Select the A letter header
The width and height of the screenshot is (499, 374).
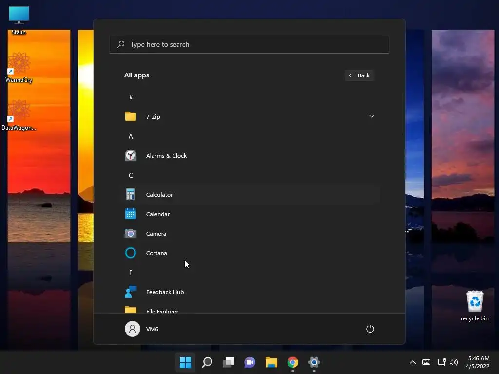pos(131,136)
